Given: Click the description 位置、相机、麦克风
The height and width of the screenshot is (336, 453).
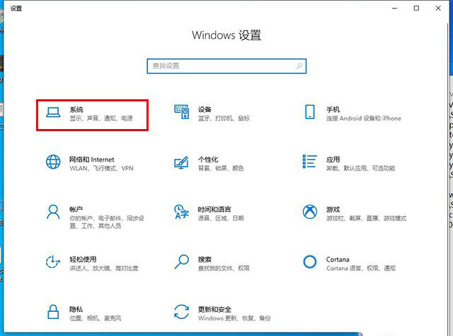Looking at the screenshot, I should [x=96, y=318].
